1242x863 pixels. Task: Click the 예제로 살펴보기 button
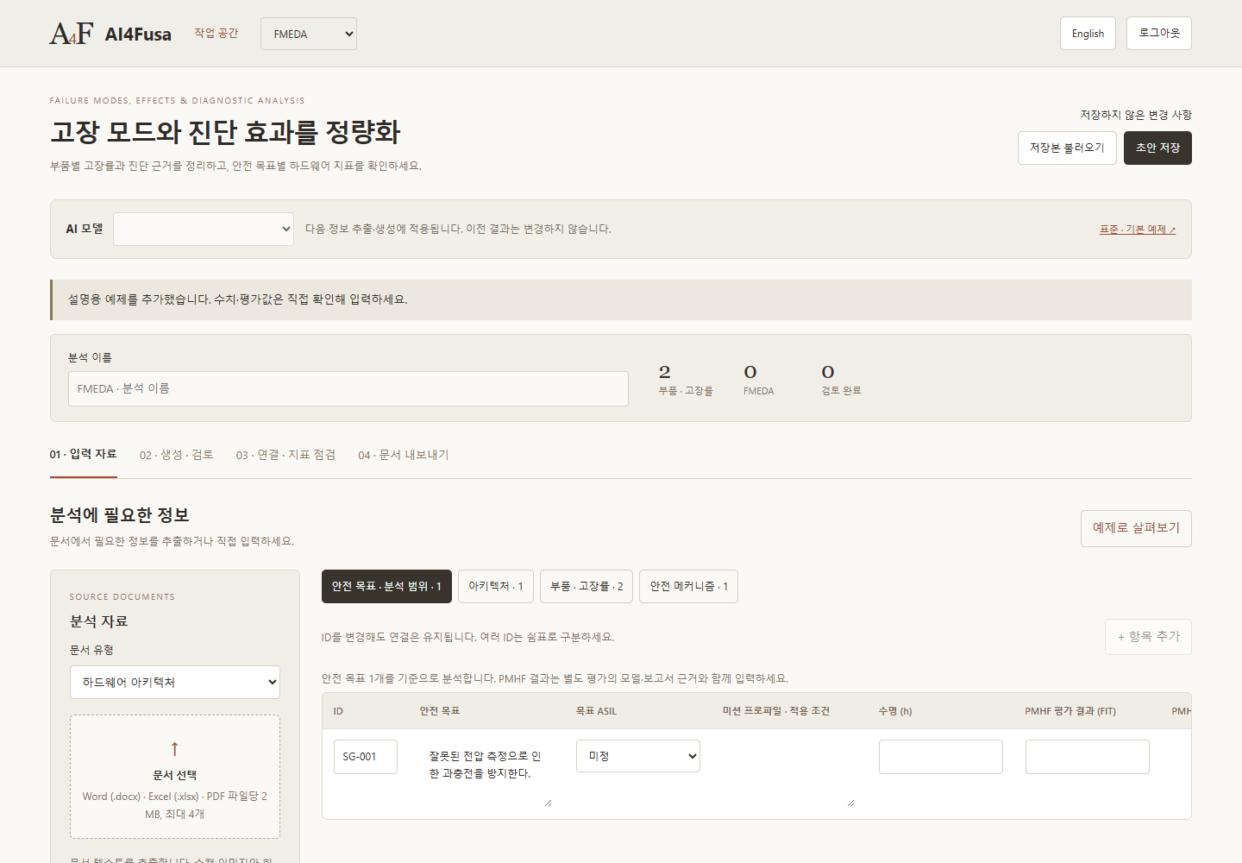[x=1136, y=528]
